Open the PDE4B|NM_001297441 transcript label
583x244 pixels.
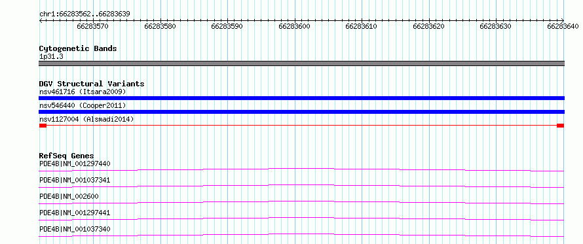point(75,213)
